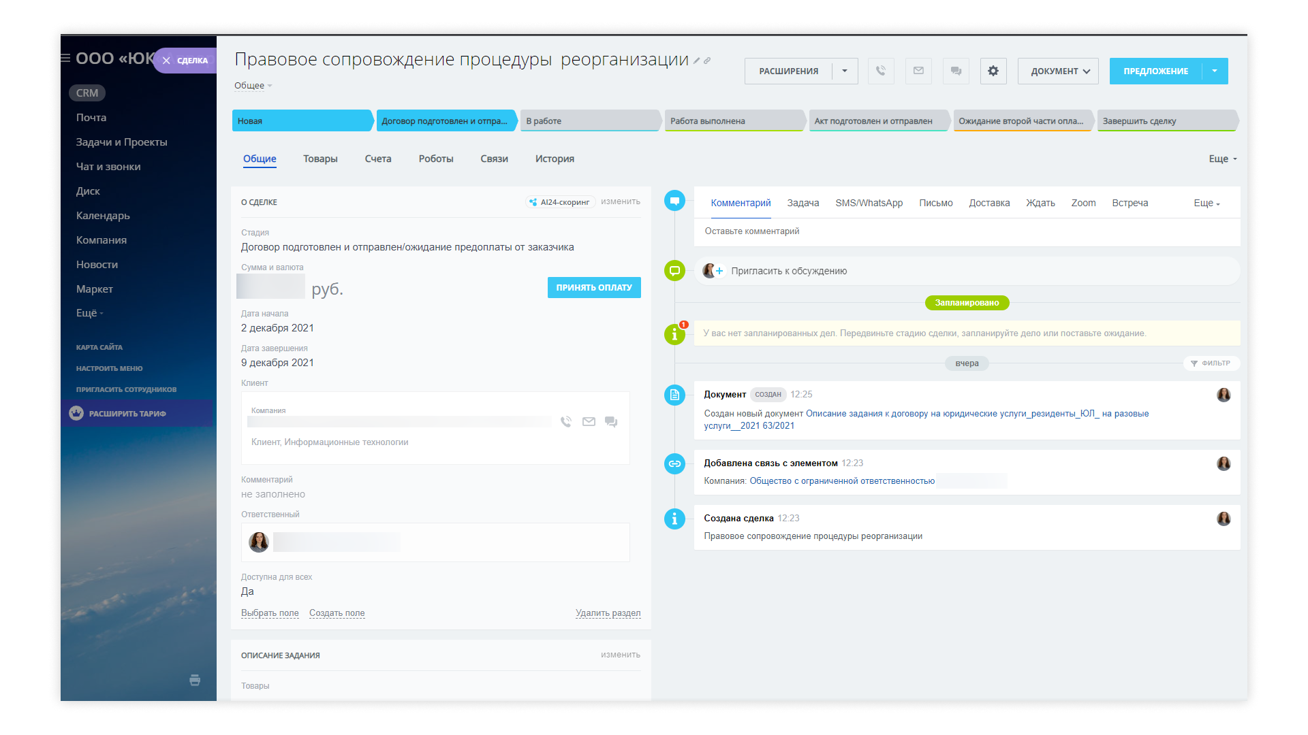Expand the РАСШИРЕНИЯ dropdown arrow
1308x735 pixels.
pyautogui.click(x=845, y=71)
